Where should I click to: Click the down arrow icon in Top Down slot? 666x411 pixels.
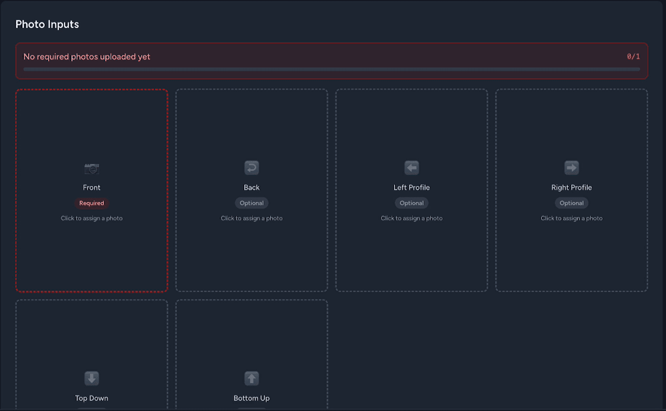(92, 378)
